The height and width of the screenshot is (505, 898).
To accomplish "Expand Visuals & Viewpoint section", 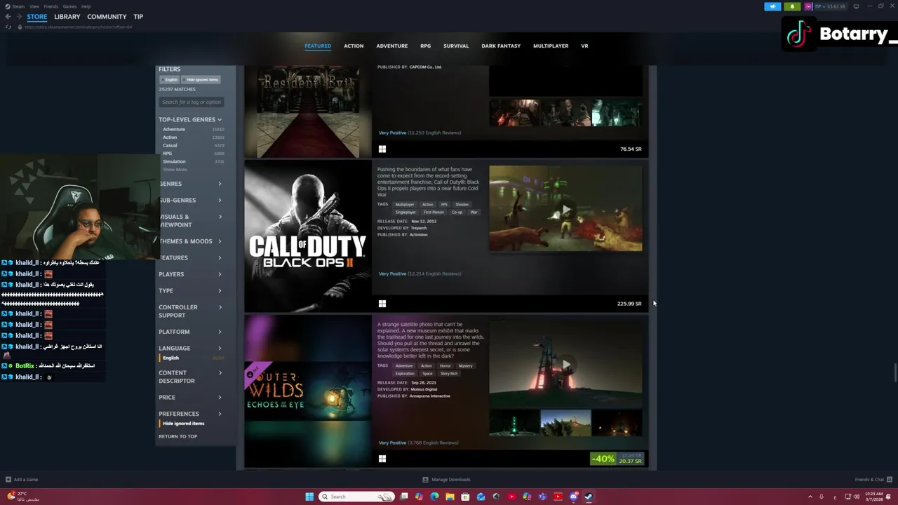I will click(x=190, y=220).
